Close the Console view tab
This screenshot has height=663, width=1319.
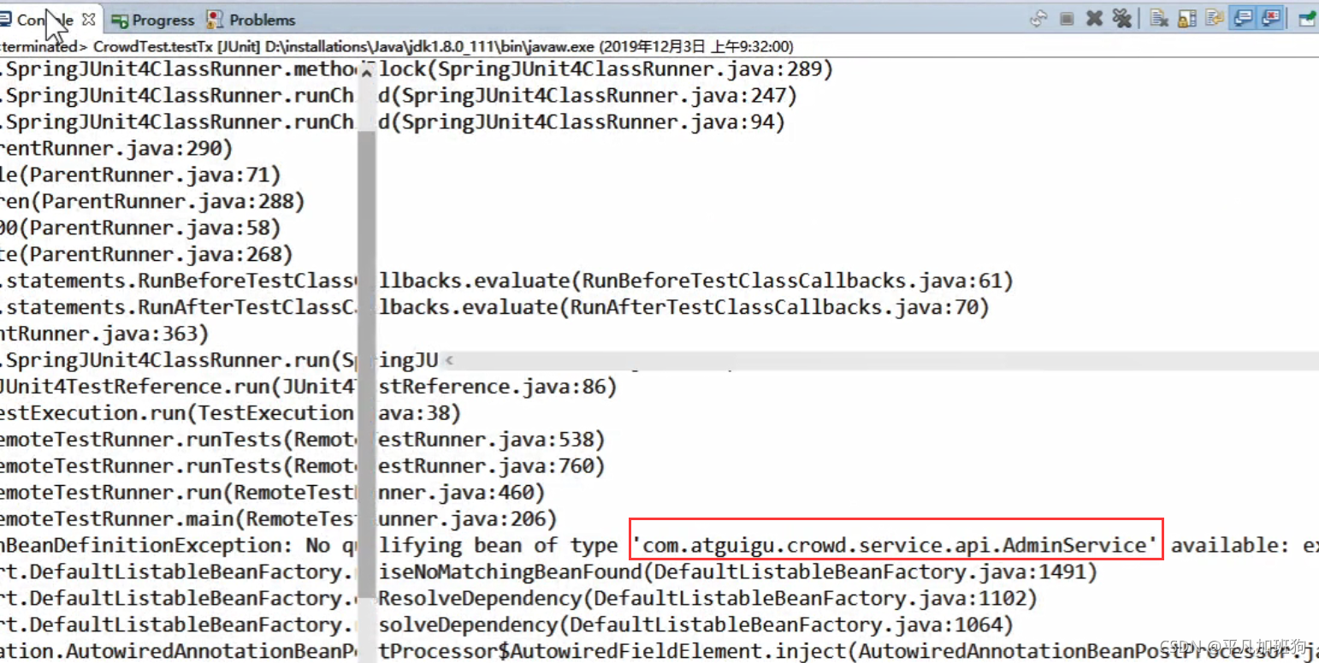(x=88, y=19)
